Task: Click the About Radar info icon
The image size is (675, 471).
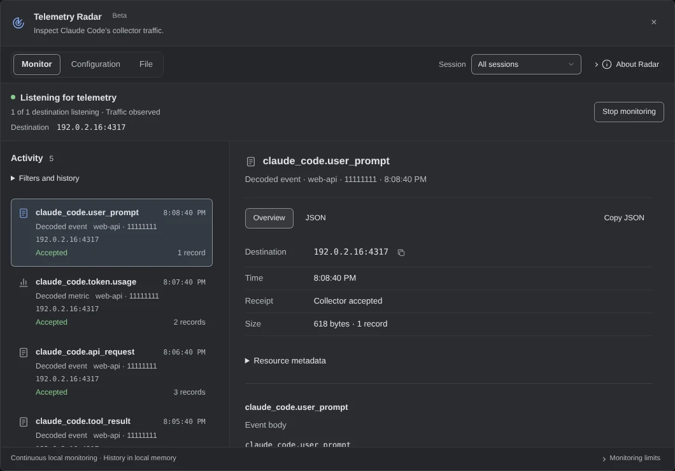Action: [x=607, y=64]
